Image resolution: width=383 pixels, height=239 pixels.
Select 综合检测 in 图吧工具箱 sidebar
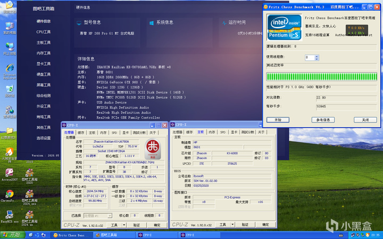click(44, 96)
